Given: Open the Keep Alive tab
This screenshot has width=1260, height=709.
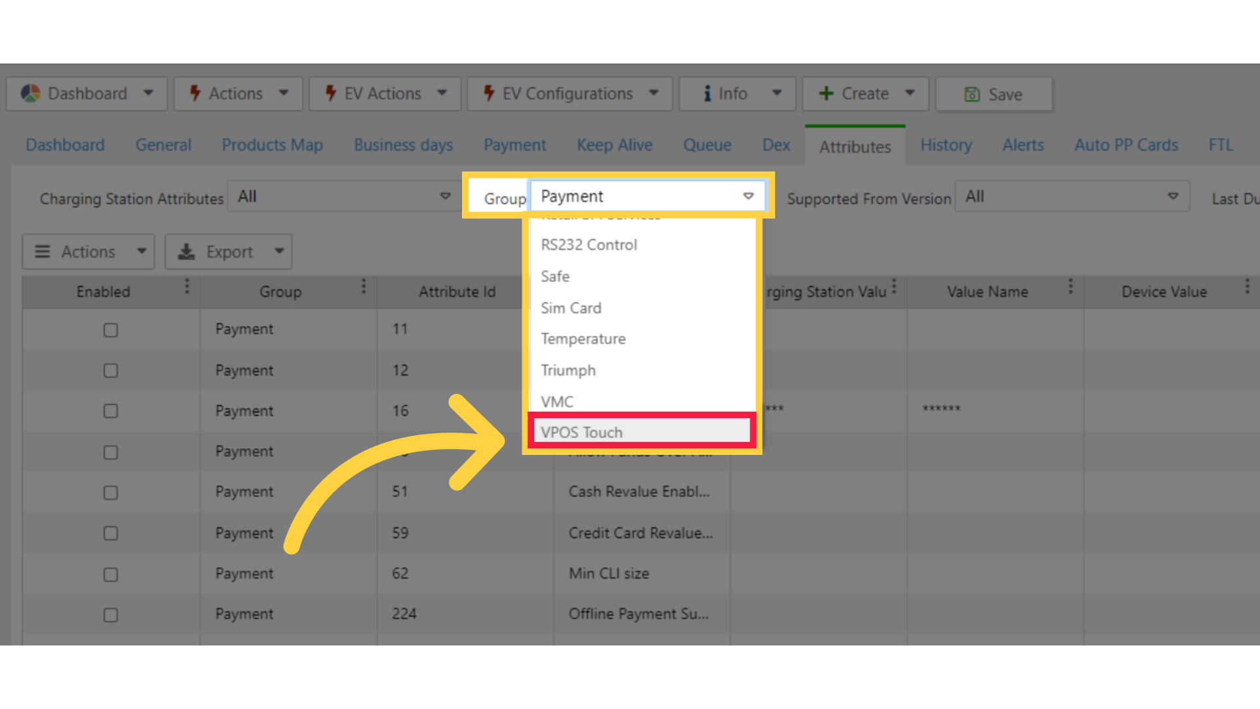Looking at the screenshot, I should point(615,145).
